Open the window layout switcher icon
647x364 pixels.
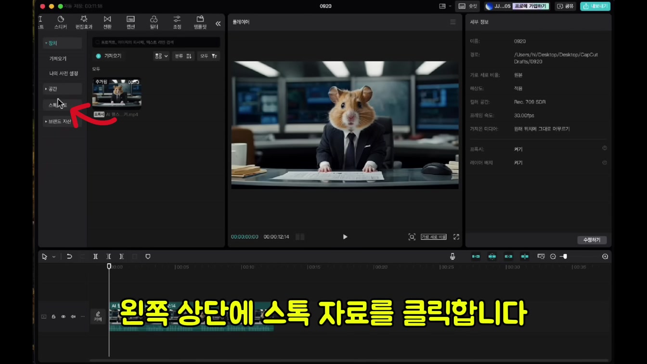442,6
